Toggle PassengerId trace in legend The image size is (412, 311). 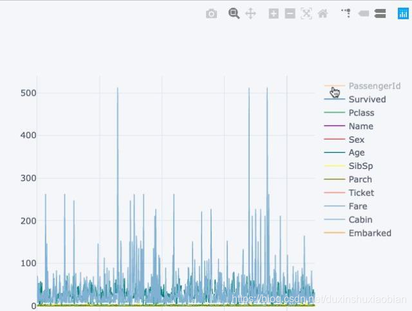click(362, 85)
